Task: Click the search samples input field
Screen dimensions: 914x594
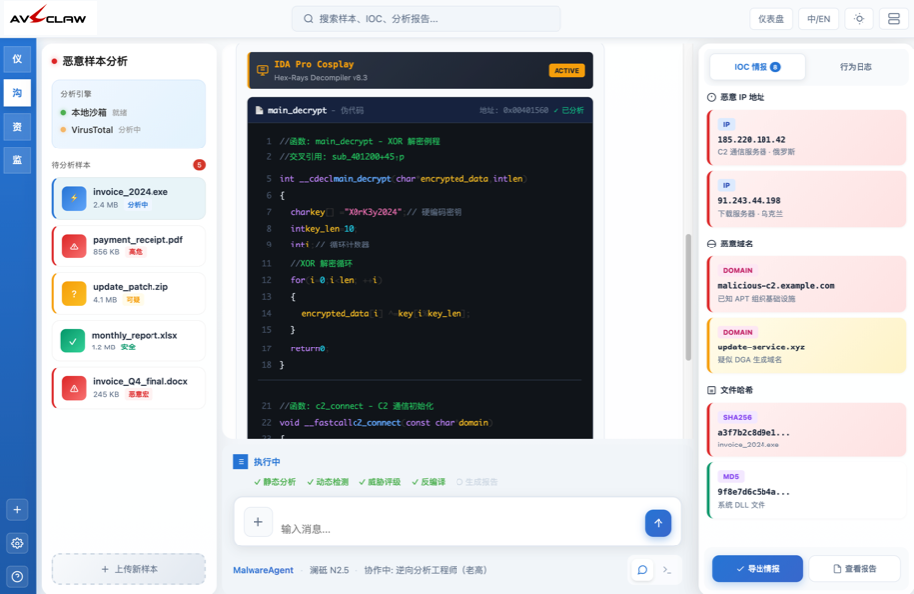Action: point(426,19)
